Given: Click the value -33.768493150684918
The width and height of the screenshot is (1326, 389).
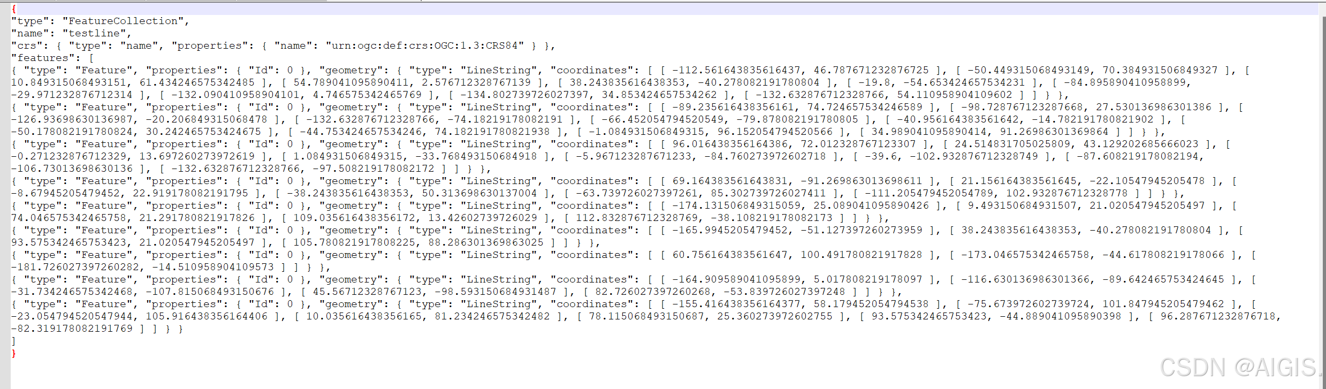Looking at the screenshot, I should (x=476, y=156).
